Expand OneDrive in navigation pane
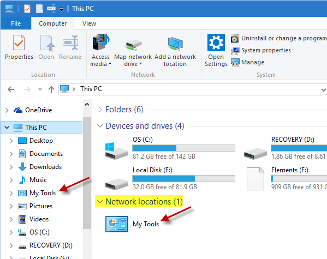Screen dimensions: 327x259 point(7,110)
